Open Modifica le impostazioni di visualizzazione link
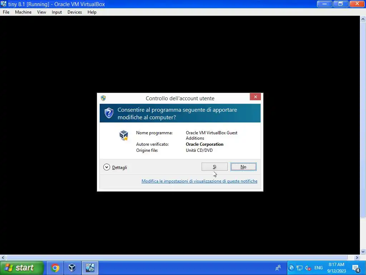 pyautogui.click(x=199, y=181)
